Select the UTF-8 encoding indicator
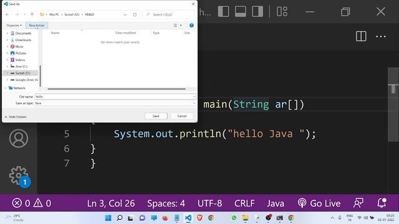The height and width of the screenshot is (224, 399). pyautogui.click(x=209, y=203)
